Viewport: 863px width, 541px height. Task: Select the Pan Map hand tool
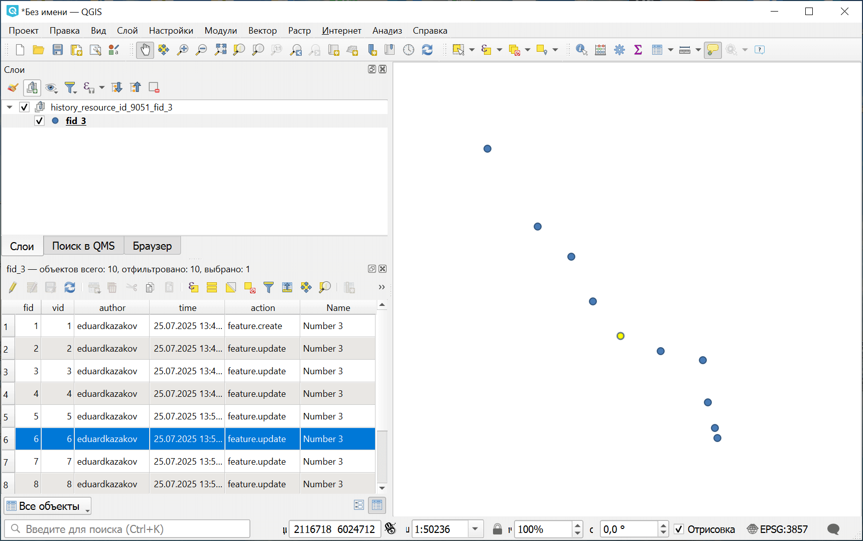[x=145, y=50]
